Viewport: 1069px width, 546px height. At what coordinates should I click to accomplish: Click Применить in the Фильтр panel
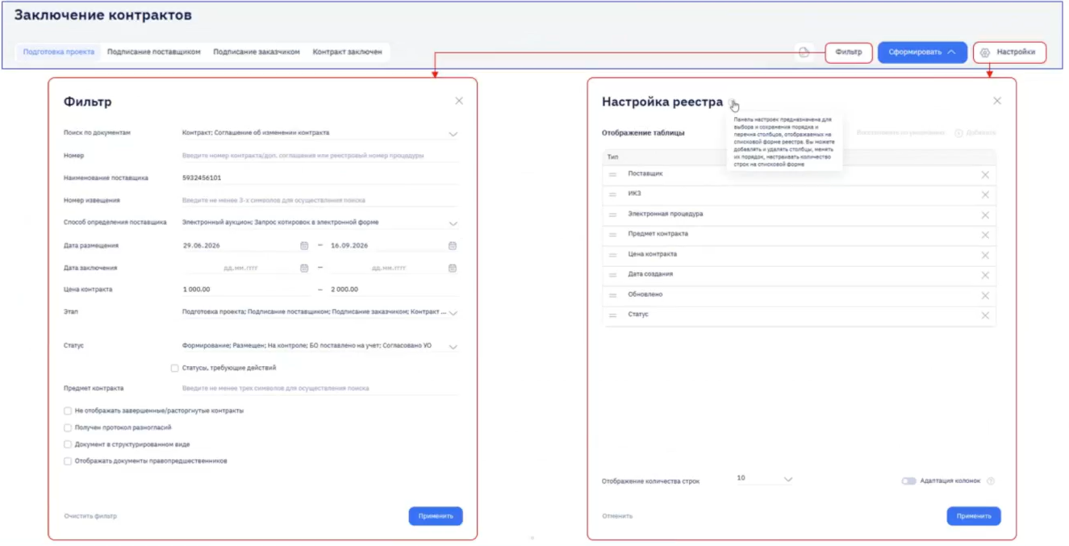click(436, 516)
